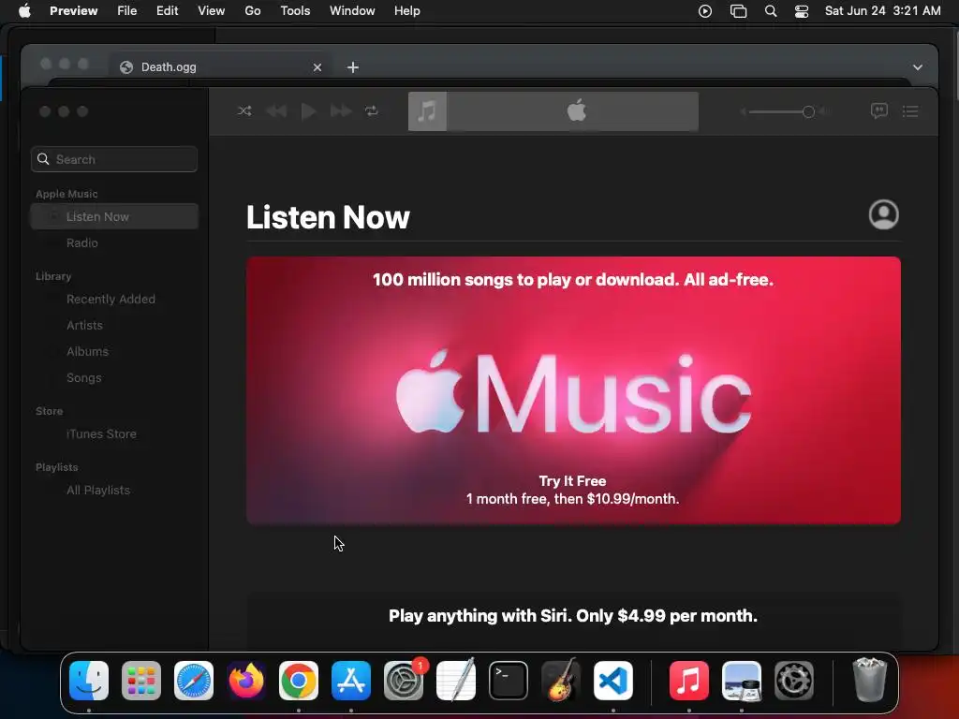The height and width of the screenshot is (719, 959).
Task: Click the Try It Free link
Action: coord(572,481)
